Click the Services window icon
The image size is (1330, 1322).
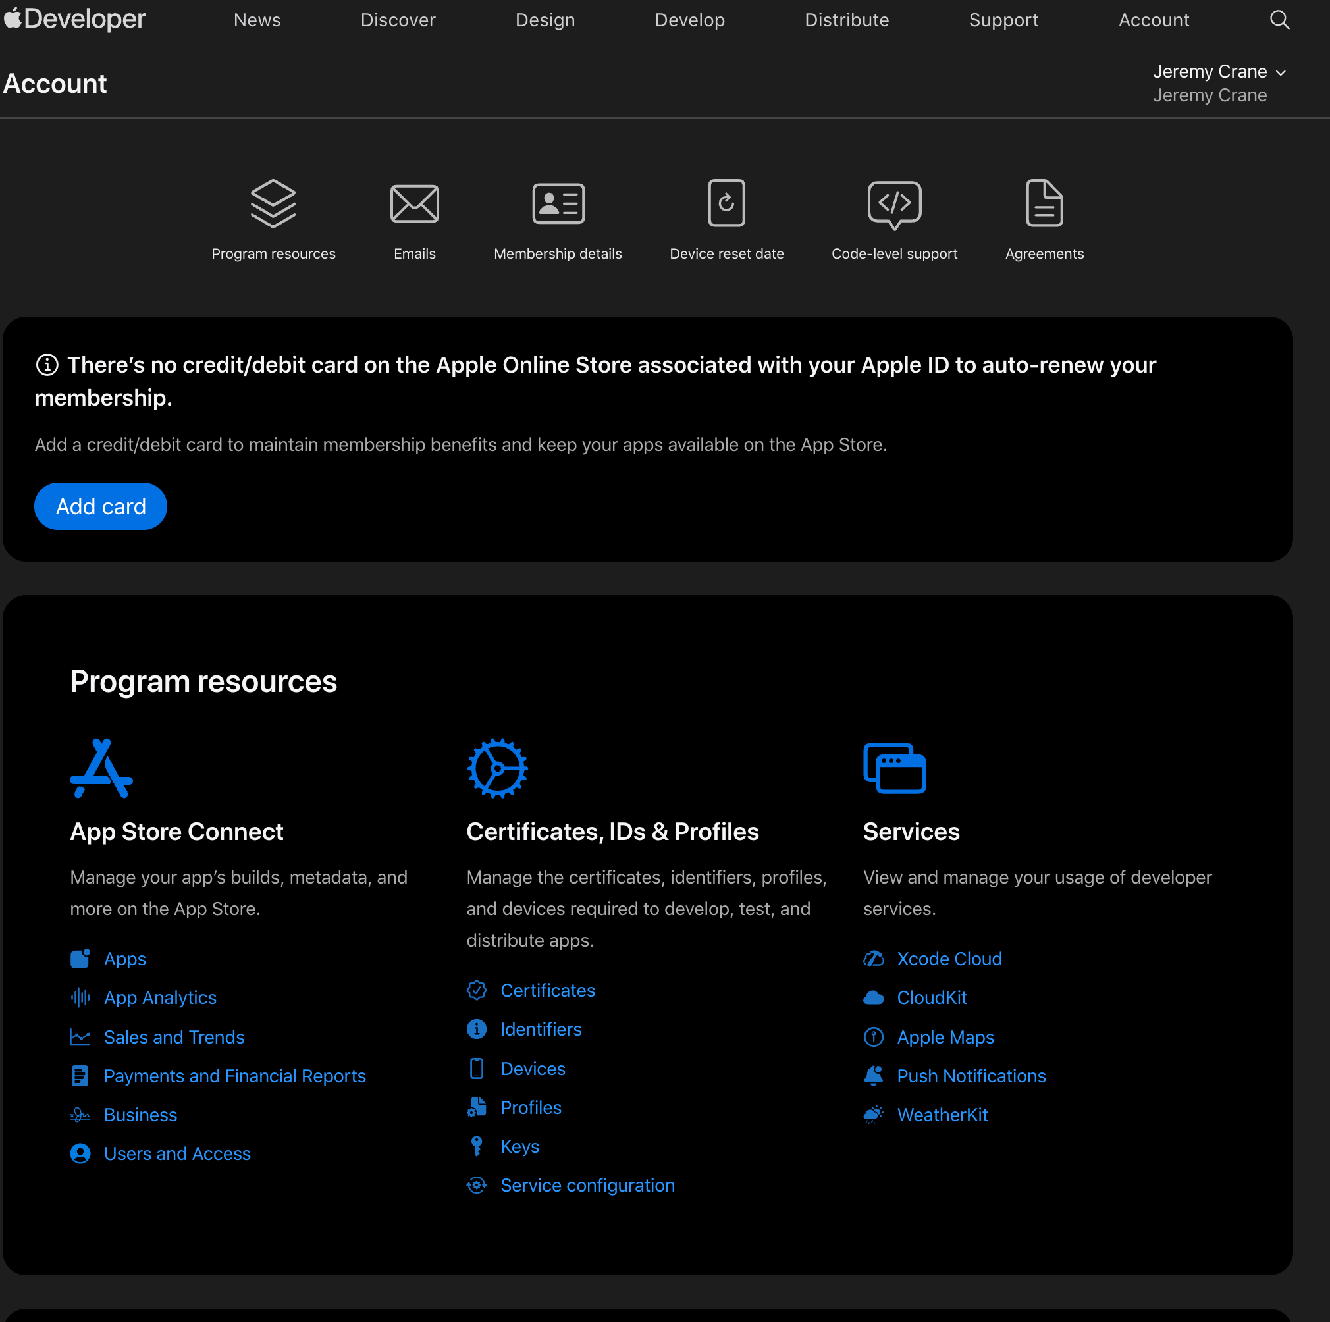point(894,768)
